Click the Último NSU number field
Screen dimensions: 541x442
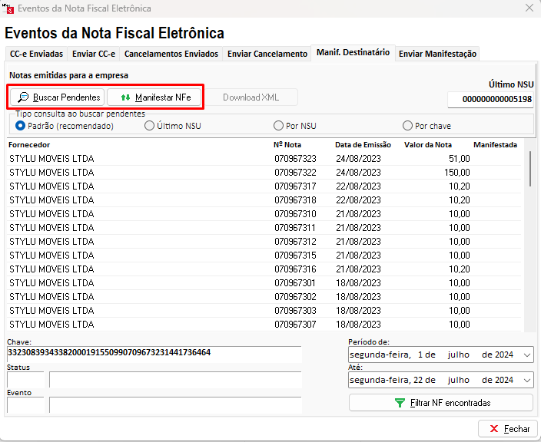click(490, 100)
